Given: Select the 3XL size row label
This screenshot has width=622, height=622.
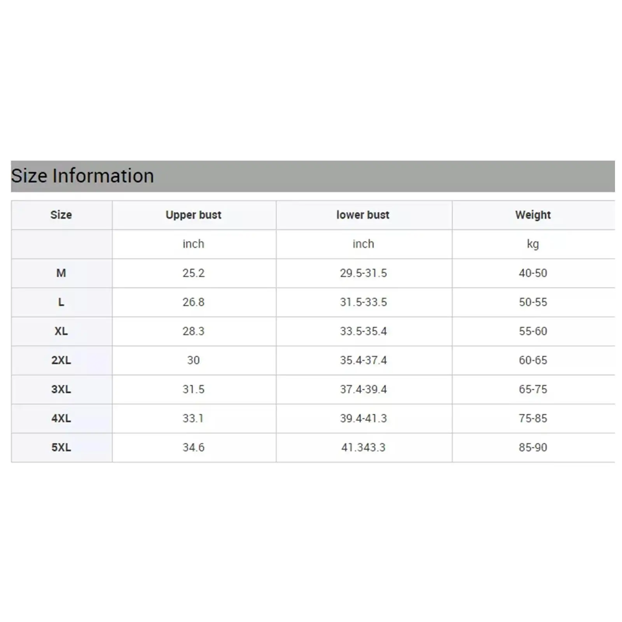Looking at the screenshot, I should point(61,390).
